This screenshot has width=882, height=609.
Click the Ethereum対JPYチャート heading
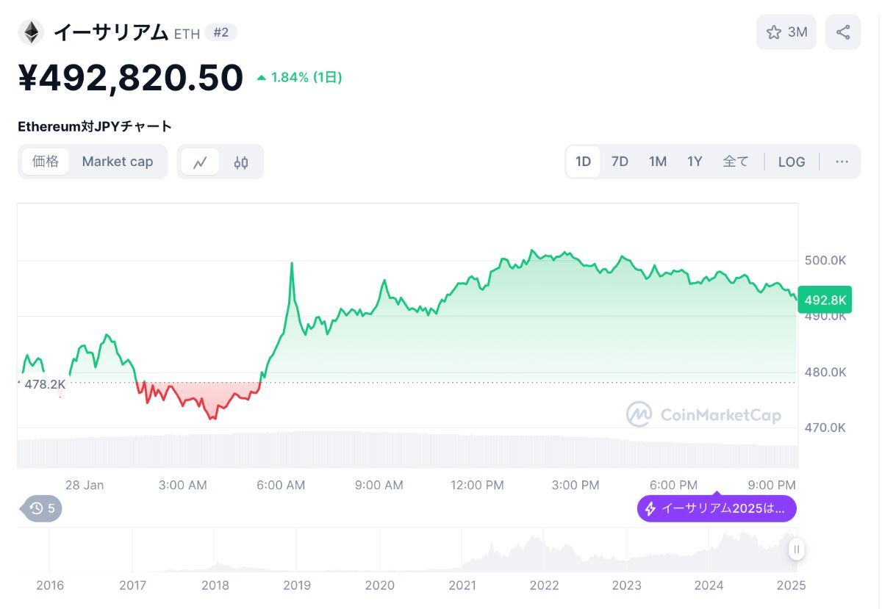[95, 126]
